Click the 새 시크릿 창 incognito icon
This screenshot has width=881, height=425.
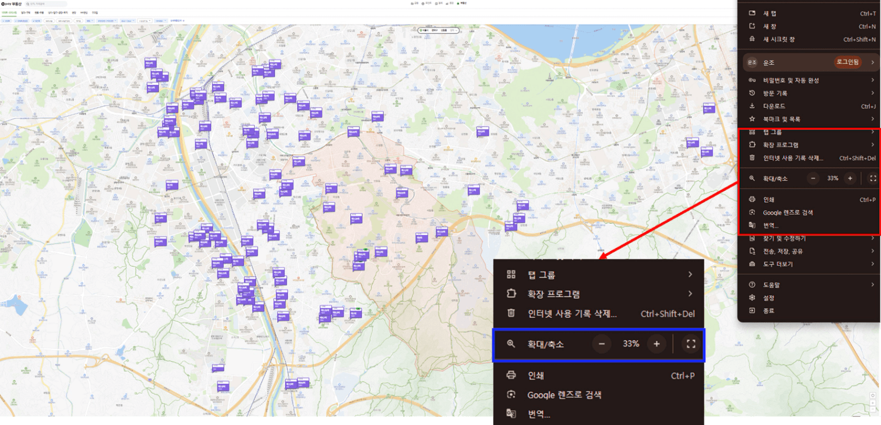pos(752,39)
